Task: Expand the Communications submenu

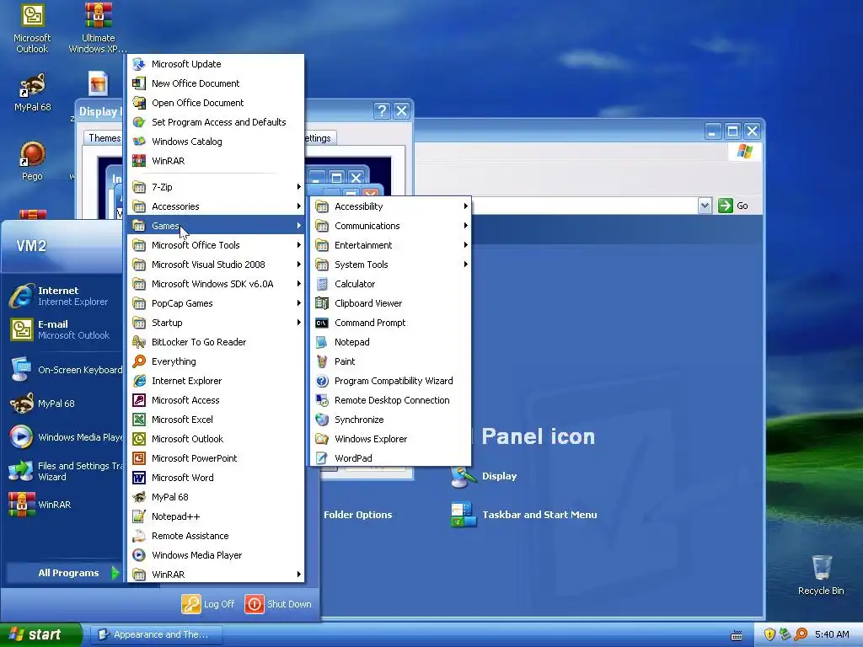Action: pyautogui.click(x=391, y=226)
